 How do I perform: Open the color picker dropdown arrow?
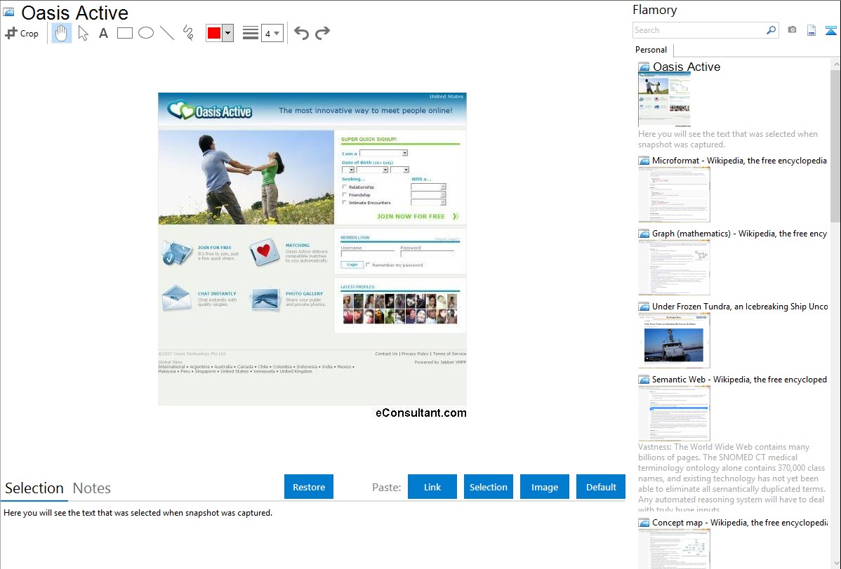pyautogui.click(x=228, y=33)
